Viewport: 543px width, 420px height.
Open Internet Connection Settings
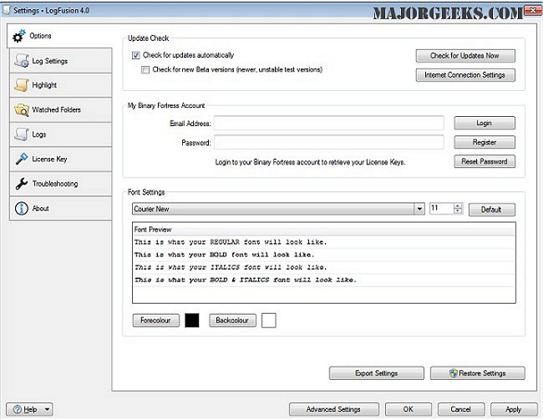[465, 75]
